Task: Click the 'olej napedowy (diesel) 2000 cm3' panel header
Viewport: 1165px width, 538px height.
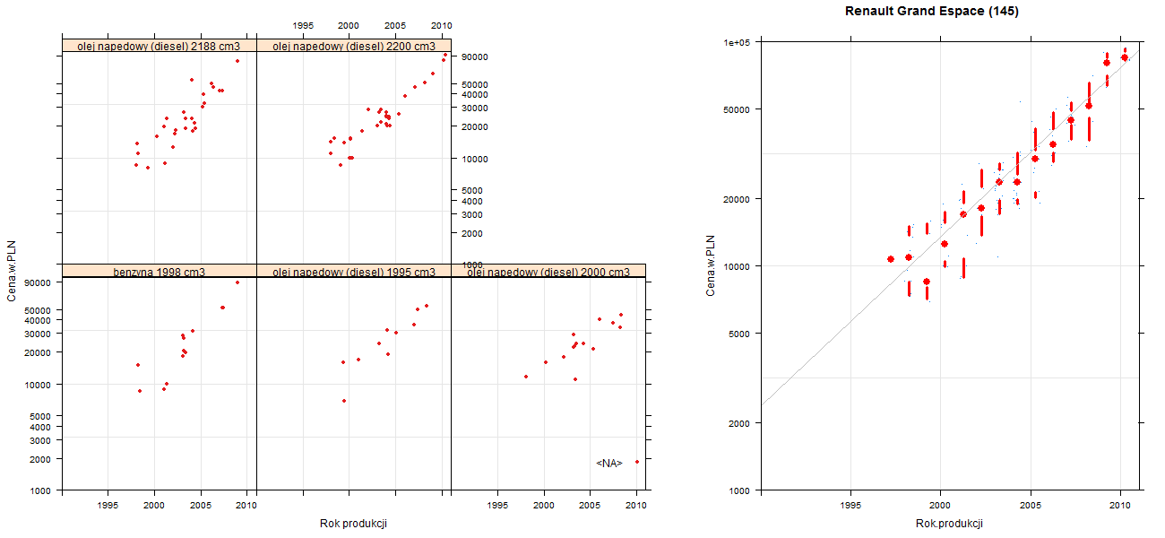Action: pyautogui.click(x=548, y=272)
